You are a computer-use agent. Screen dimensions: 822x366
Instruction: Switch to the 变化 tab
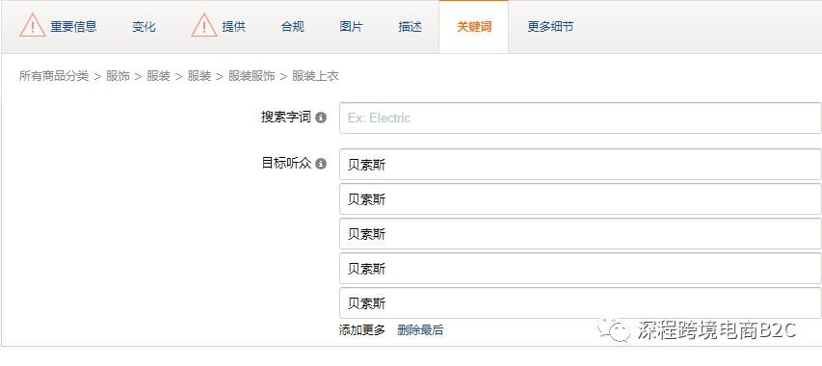click(144, 27)
